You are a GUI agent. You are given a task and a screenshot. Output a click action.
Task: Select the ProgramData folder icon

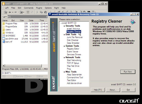tap(4, 26)
